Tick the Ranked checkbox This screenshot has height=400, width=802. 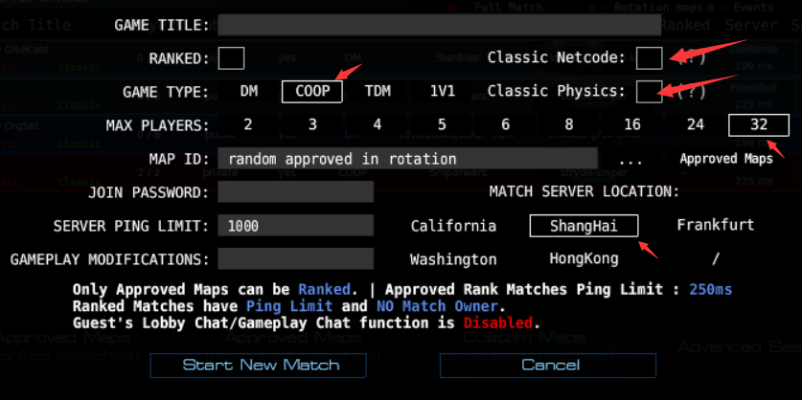tap(231, 58)
